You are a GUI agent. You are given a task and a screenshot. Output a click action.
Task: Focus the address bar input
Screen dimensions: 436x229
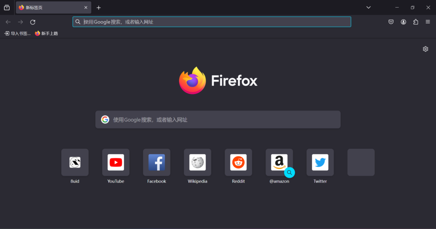click(212, 22)
